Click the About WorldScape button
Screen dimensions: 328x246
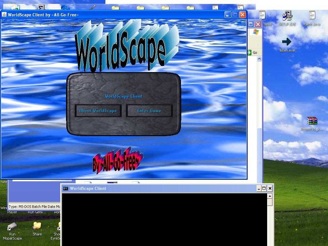(x=98, y=111)
